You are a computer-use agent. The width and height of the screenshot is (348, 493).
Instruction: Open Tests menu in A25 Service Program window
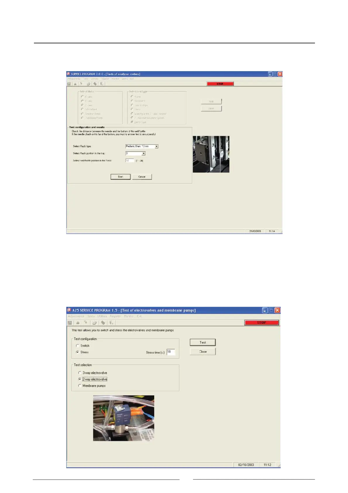coord(91,316)
